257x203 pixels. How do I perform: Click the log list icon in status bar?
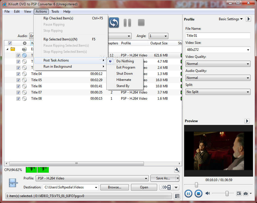click(x=177, y=196)
